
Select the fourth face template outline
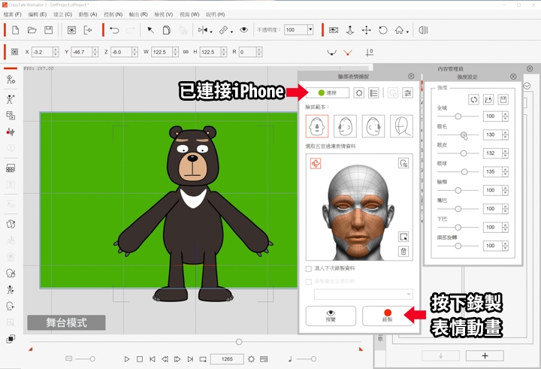(401, 126)
